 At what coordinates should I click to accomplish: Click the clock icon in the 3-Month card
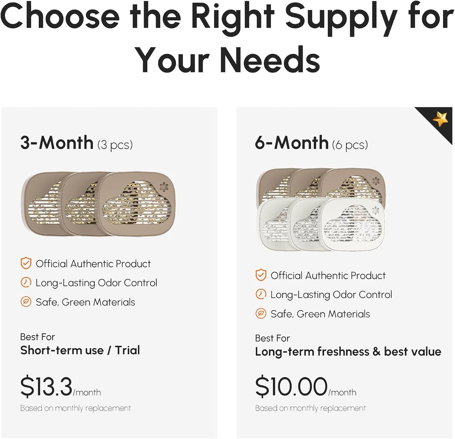tap(26, 282)
